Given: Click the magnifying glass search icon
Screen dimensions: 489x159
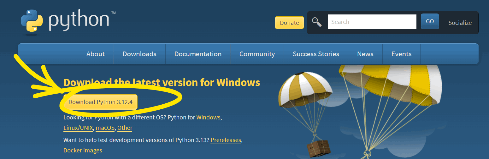Looking at the screenshot, I should 317,22.
